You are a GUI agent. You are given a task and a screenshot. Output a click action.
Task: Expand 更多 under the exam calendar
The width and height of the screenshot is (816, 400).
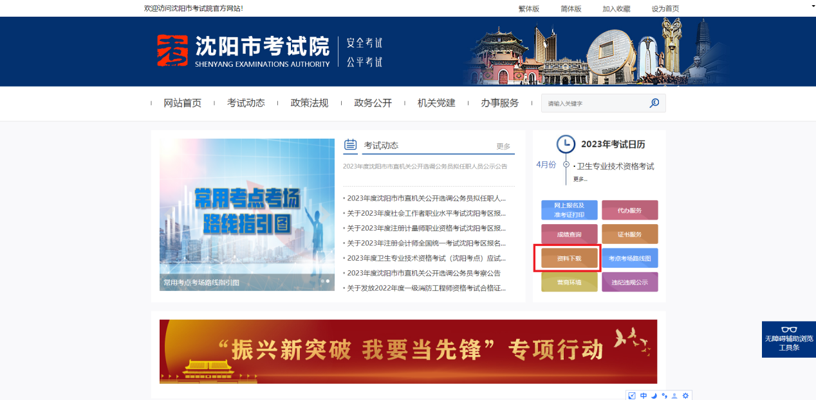[x=580, y=179]
